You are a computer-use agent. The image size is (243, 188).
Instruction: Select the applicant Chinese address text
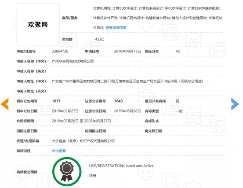pos(127,81)
